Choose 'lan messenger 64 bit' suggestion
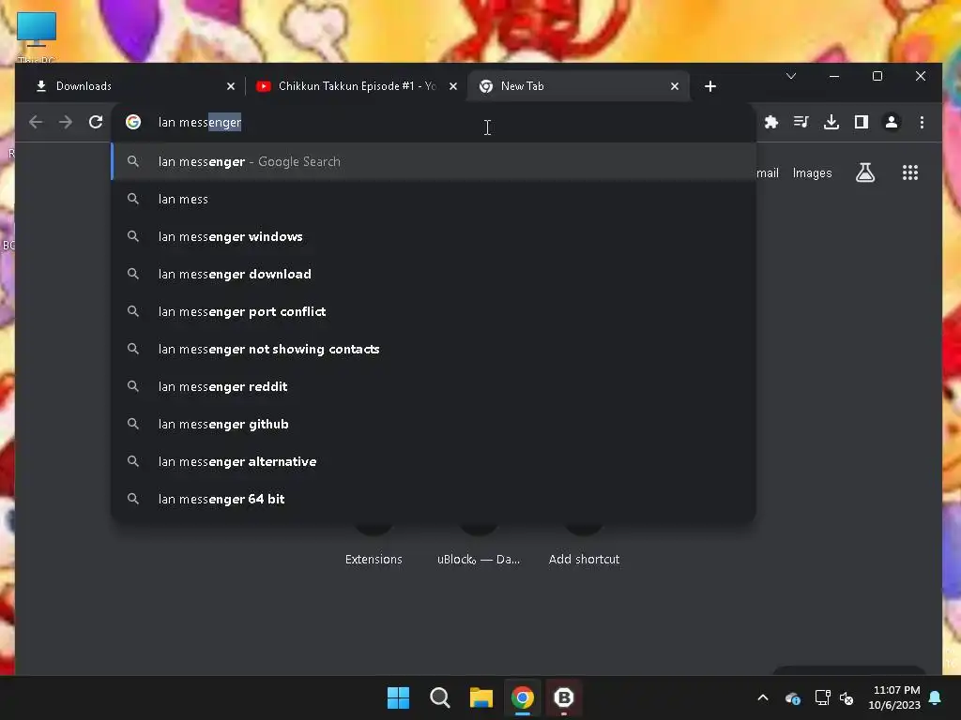Image resolution: width=961 pixels, height=720 pixels. [x=434, y=499]
